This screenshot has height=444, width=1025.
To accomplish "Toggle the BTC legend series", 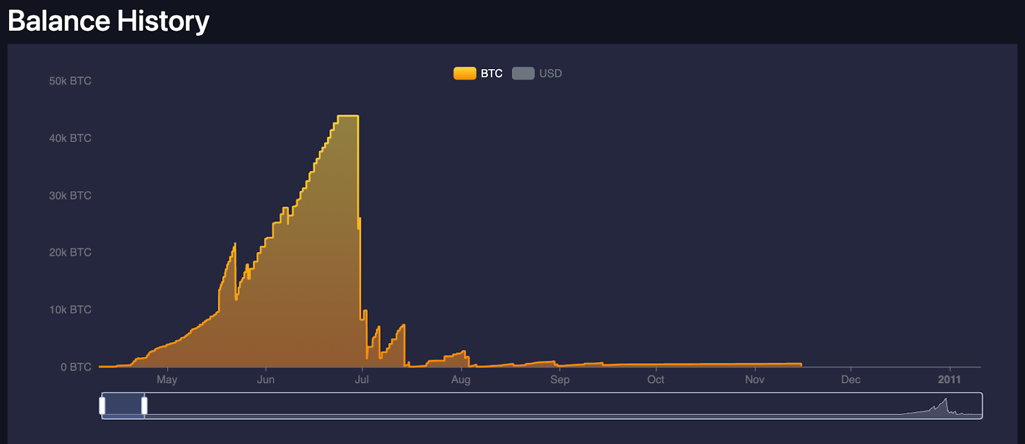I will [478, 74].
